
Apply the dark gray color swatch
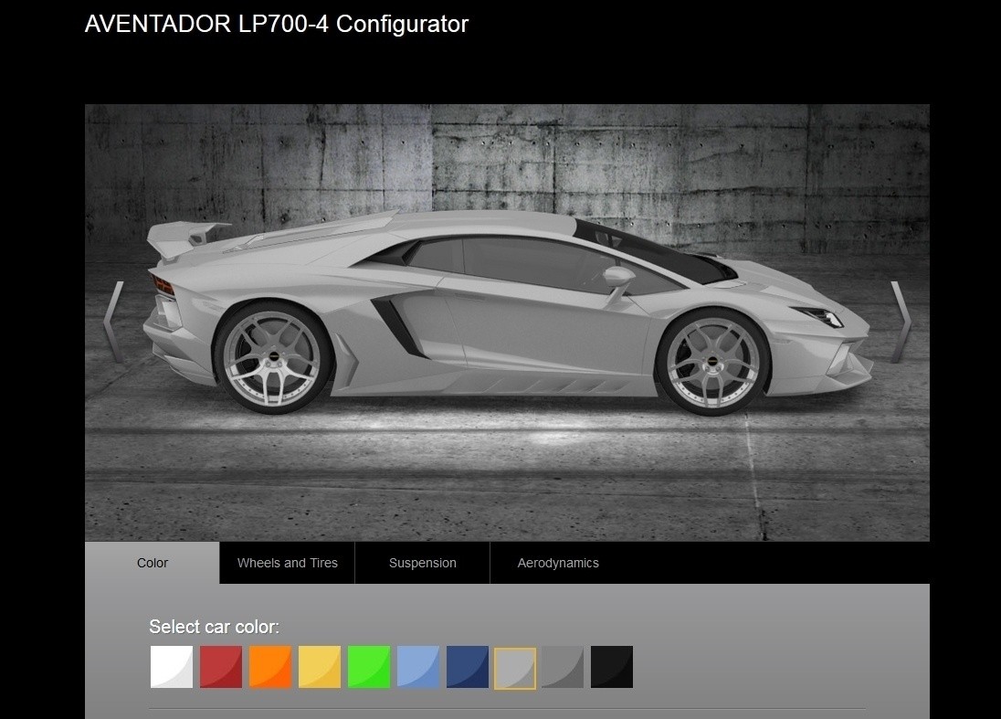coord(563,667)
